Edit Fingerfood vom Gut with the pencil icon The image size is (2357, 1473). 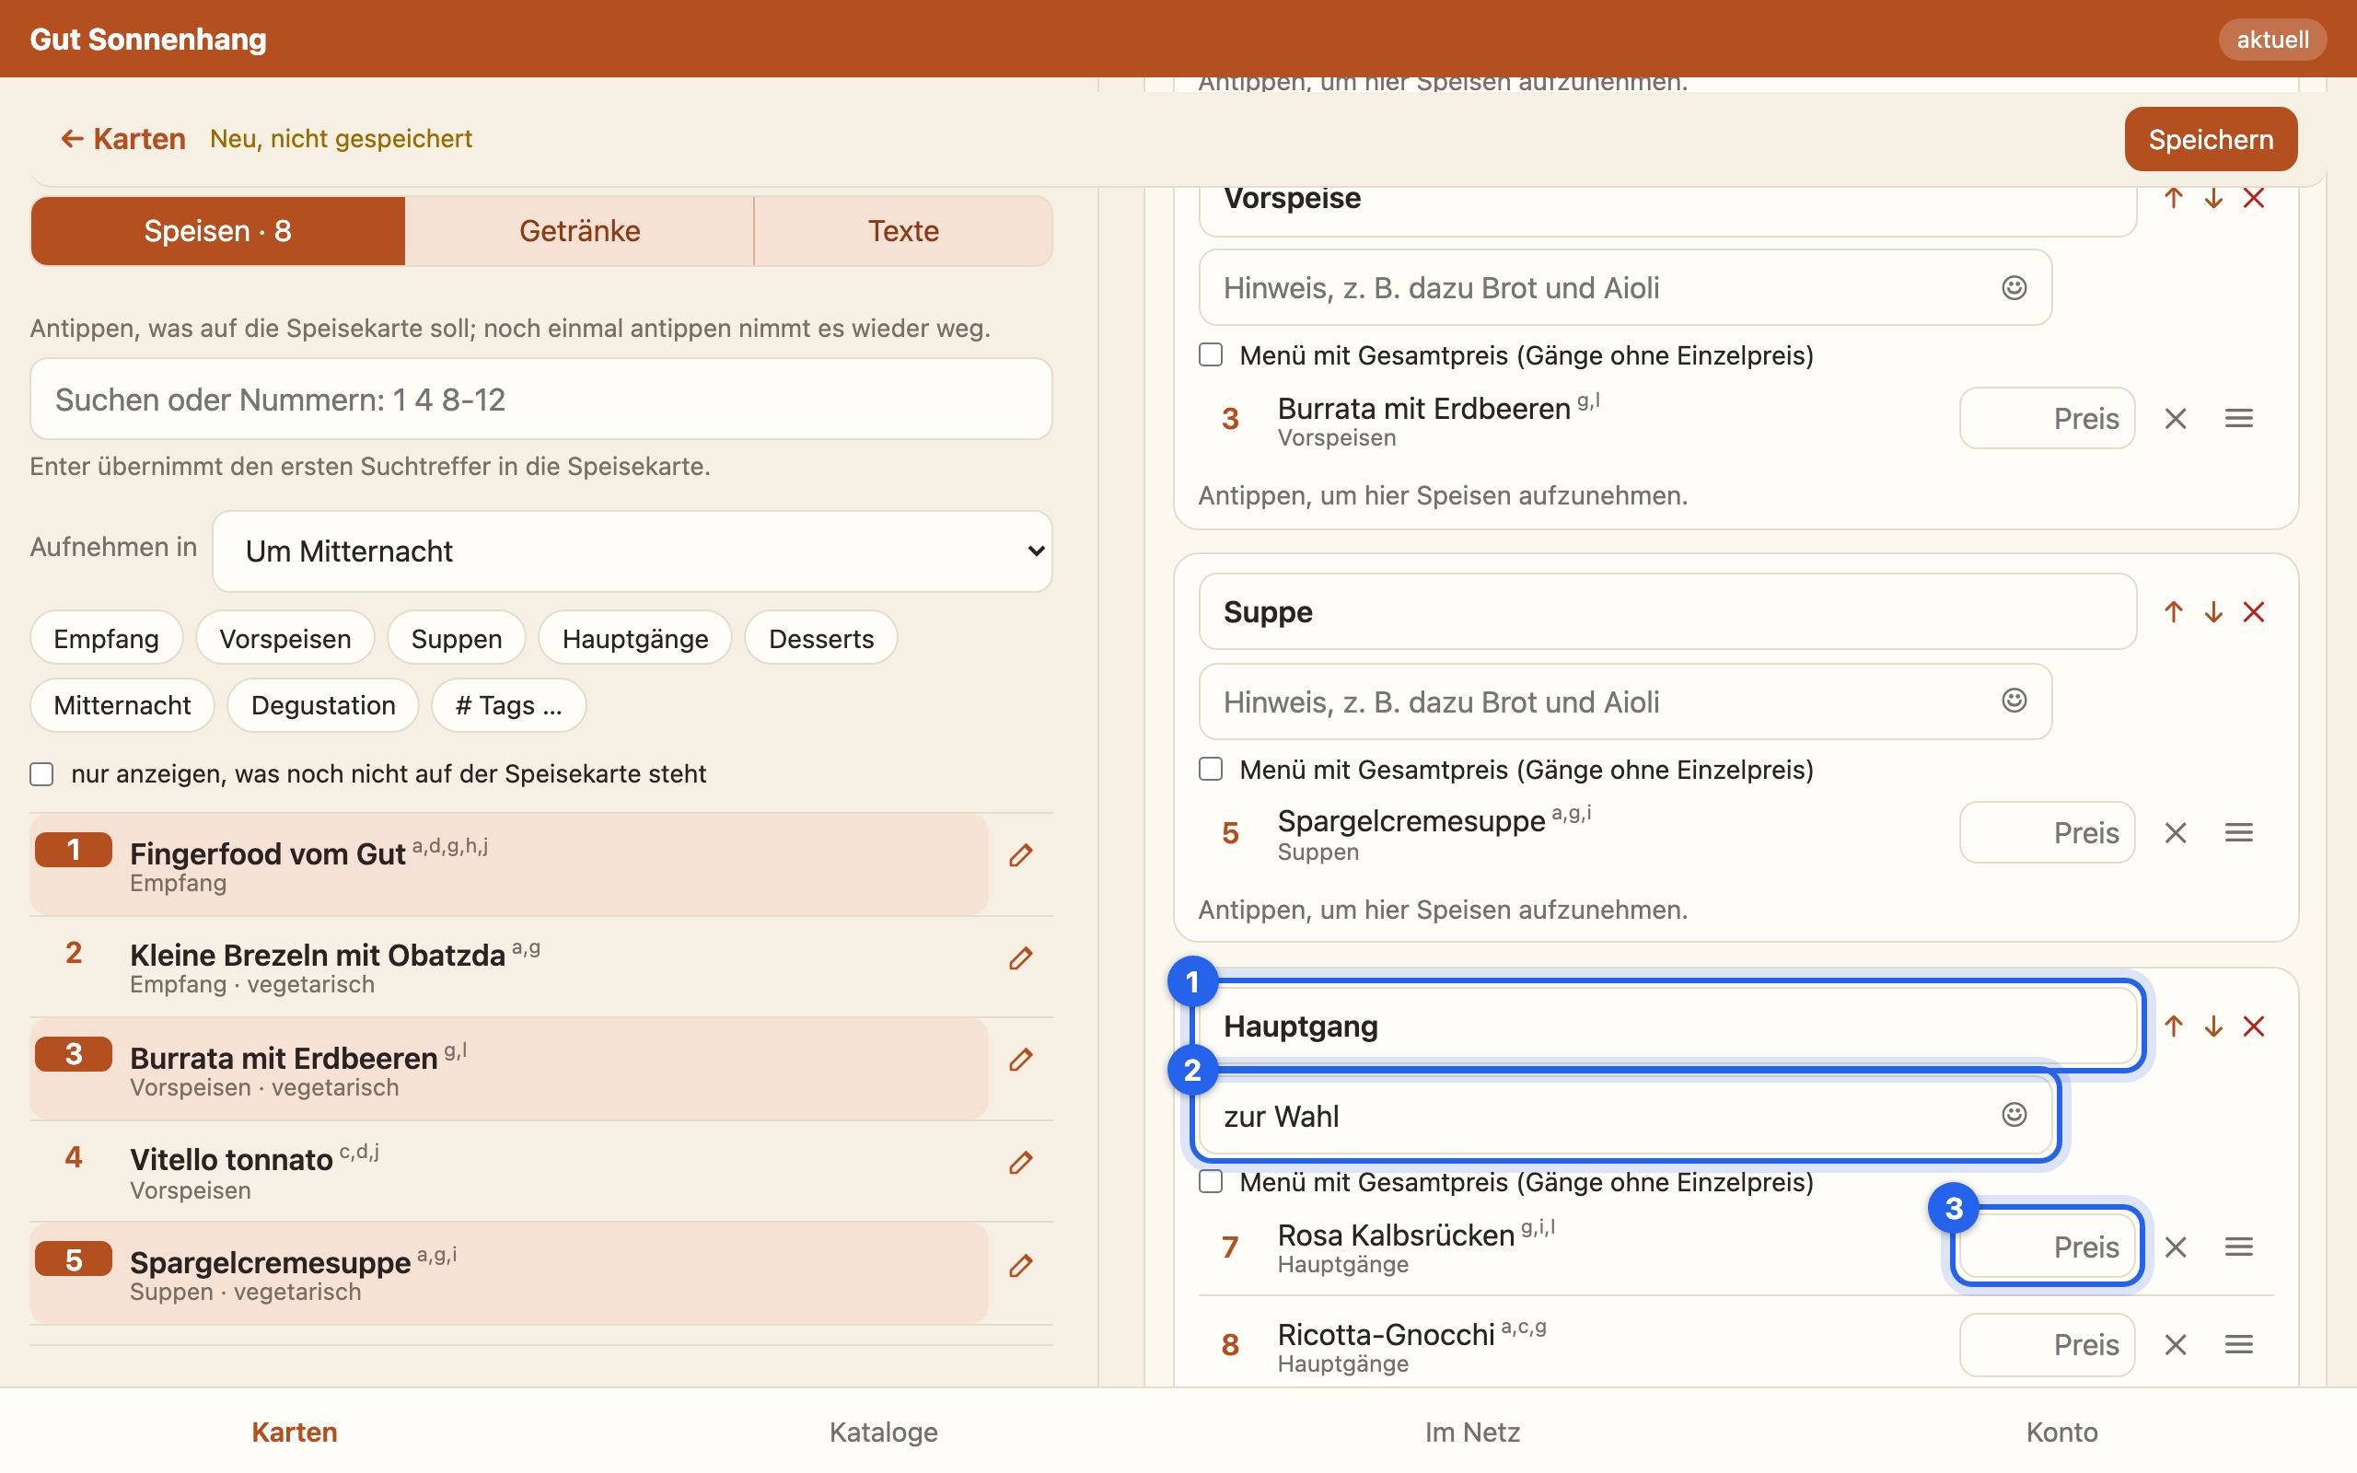[x=1020, y=855]
